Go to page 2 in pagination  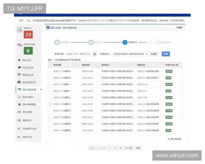click(115, 148)
